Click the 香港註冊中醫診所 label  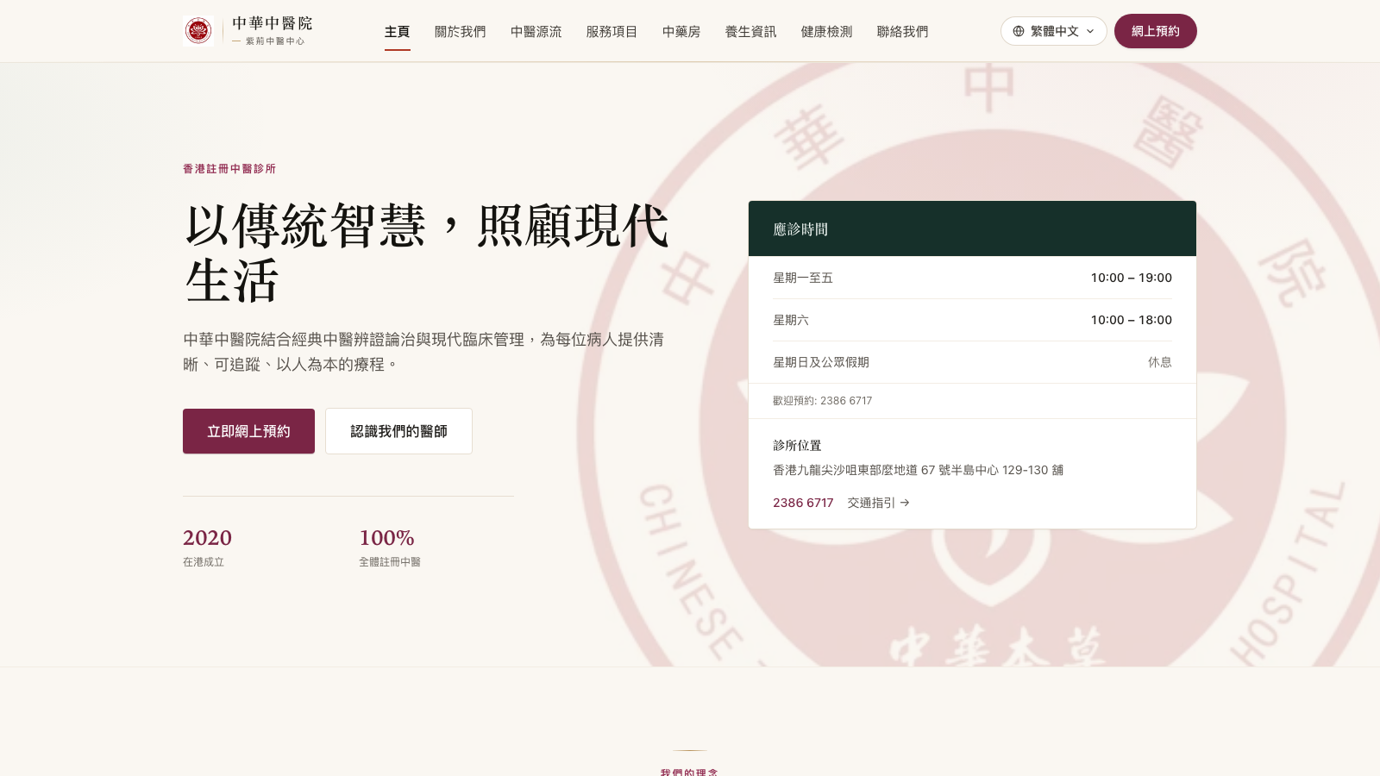[x=229, y=169]
